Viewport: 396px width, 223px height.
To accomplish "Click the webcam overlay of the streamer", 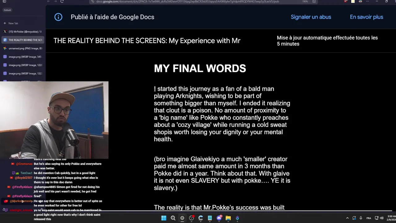I will tap(54, 120).
